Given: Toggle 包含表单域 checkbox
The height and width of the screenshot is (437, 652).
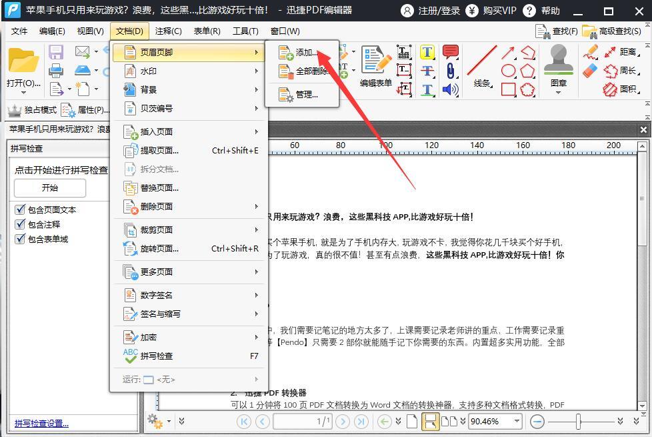Looking at the screenshot, I should point(19,239).
